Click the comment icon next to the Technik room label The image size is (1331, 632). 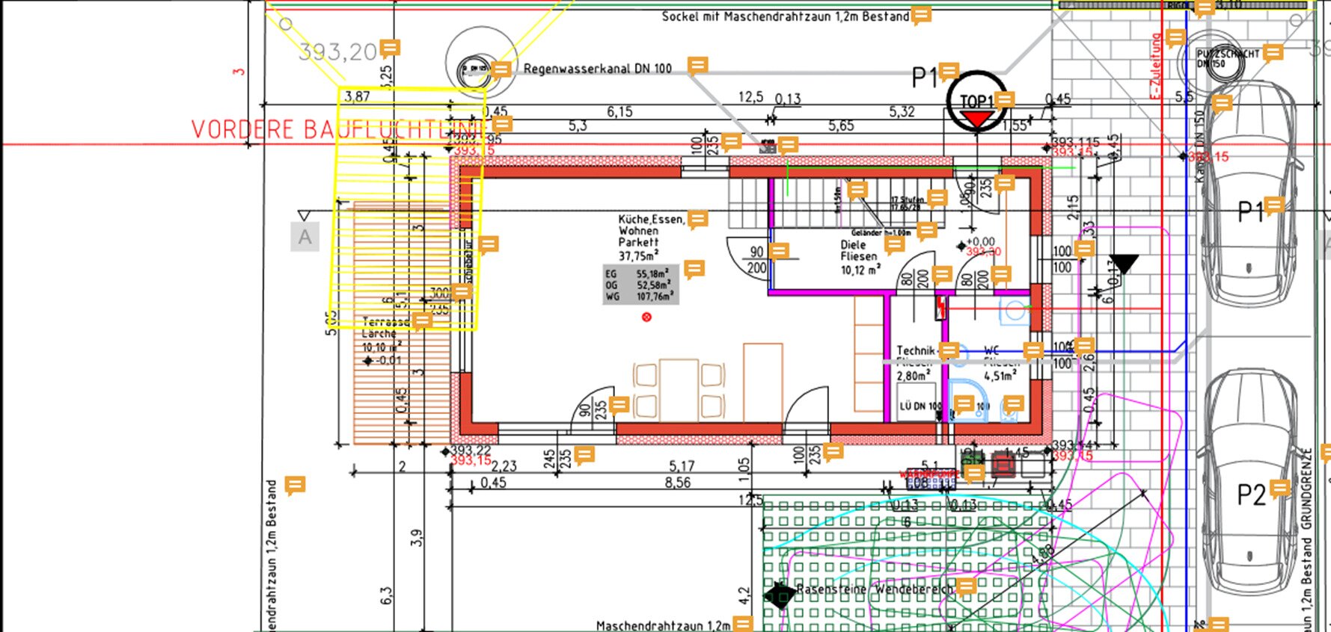[x=949, y=350]
